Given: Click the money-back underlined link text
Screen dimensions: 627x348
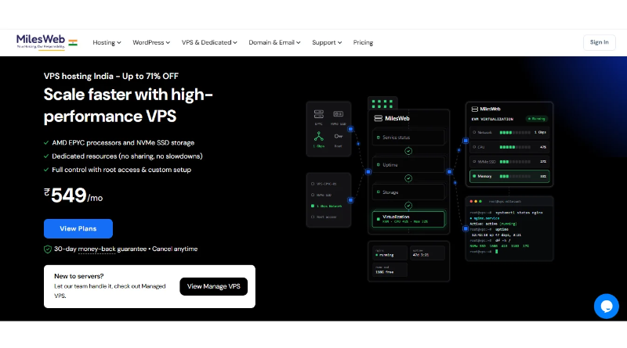Looking at the screenshot, I should tap(96, 249).
